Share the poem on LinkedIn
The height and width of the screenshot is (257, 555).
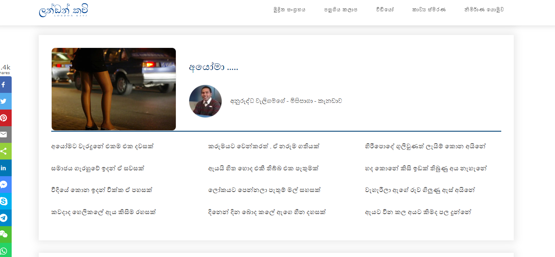tap(5, 168)
